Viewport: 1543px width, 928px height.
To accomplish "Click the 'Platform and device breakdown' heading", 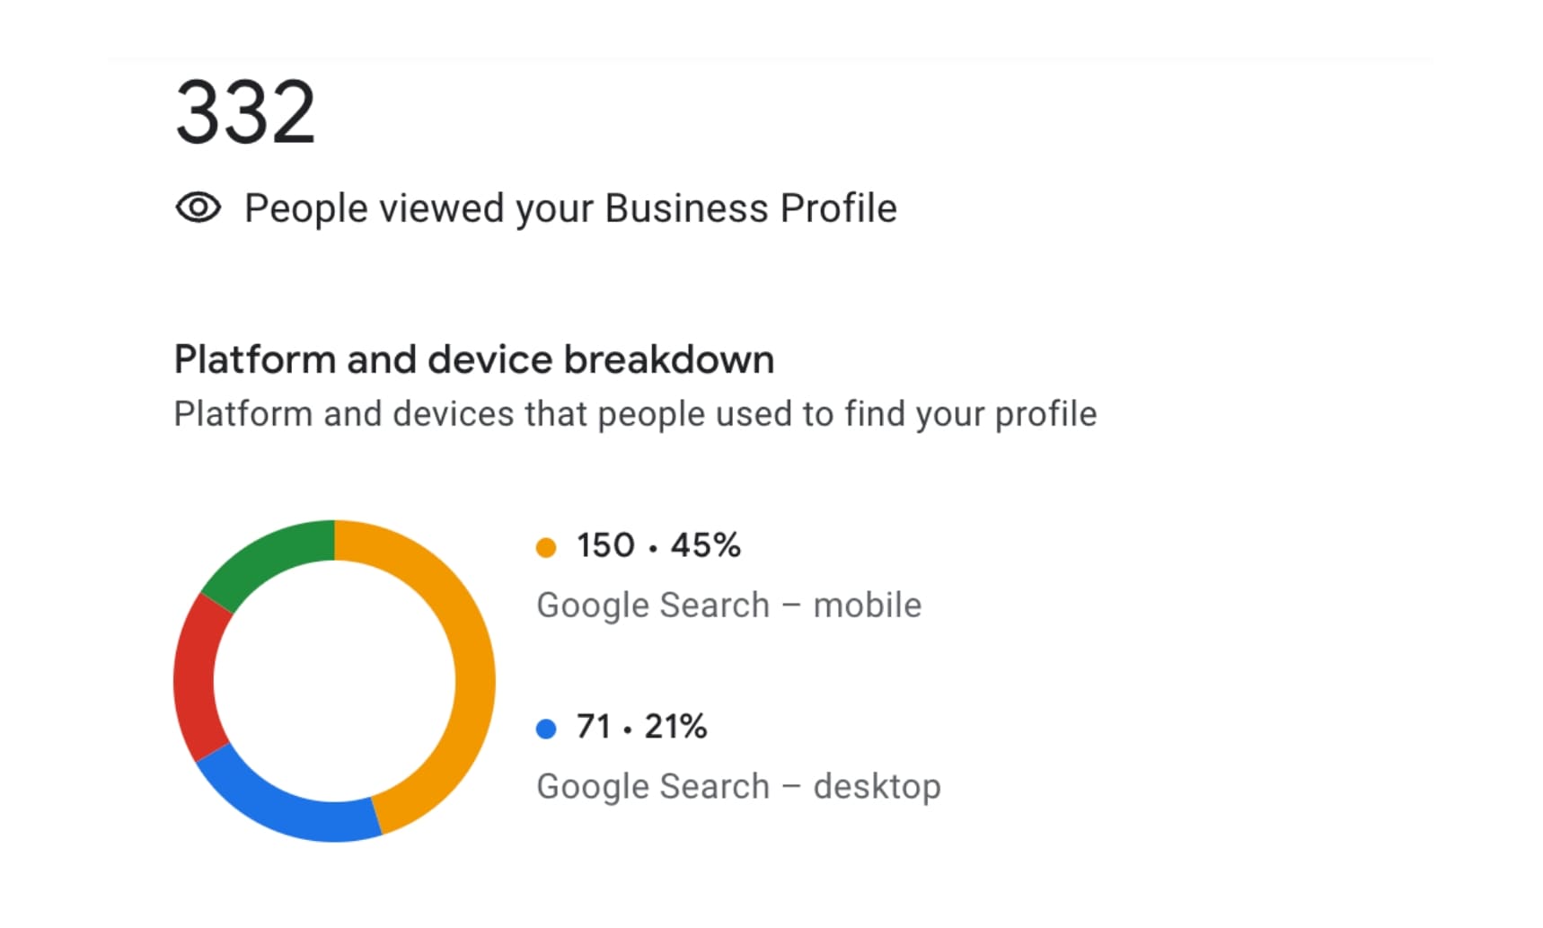I will 474,359.
